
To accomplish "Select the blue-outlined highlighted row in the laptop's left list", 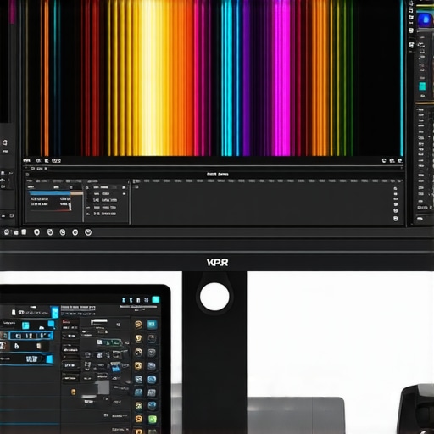I will click(x=31, y=336).
